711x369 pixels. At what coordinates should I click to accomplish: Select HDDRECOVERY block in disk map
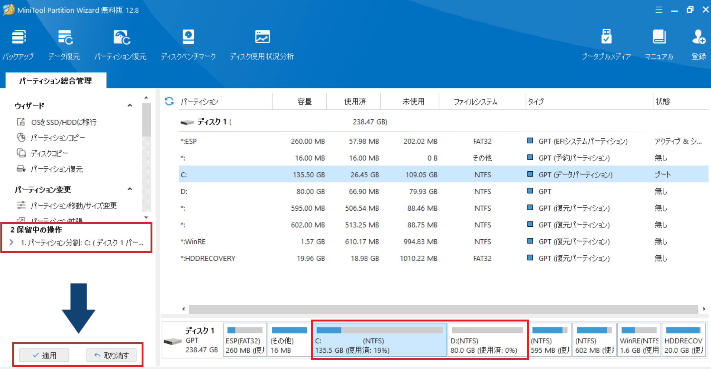[x=683, y=340]
